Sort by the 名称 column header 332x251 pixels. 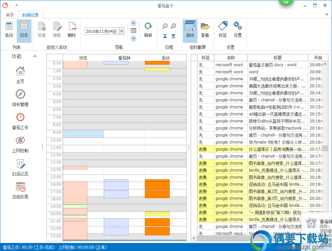click(231, 58)
